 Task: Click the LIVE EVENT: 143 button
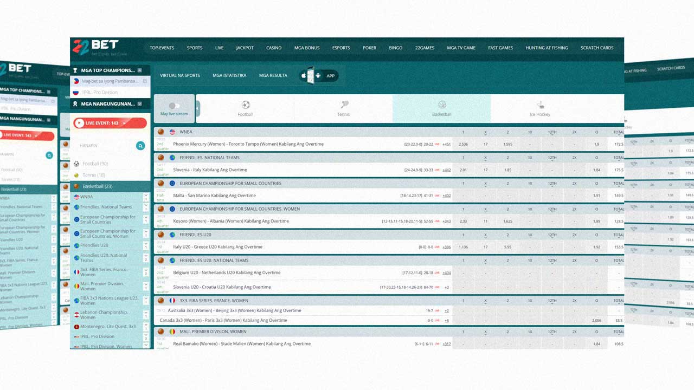pyautogui.click(x=110, y=123)
